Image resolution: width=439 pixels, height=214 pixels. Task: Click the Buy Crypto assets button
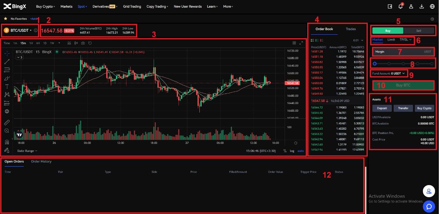pyautogui.click(x=424, y=108)
